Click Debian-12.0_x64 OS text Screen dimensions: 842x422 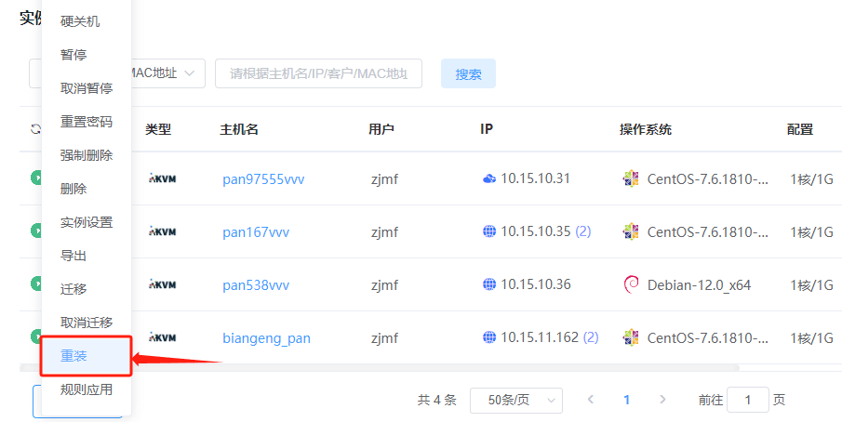(x=699, y=285)
